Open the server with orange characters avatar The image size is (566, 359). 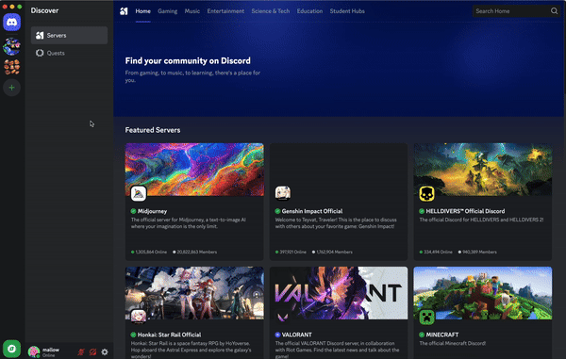point(11,67)
